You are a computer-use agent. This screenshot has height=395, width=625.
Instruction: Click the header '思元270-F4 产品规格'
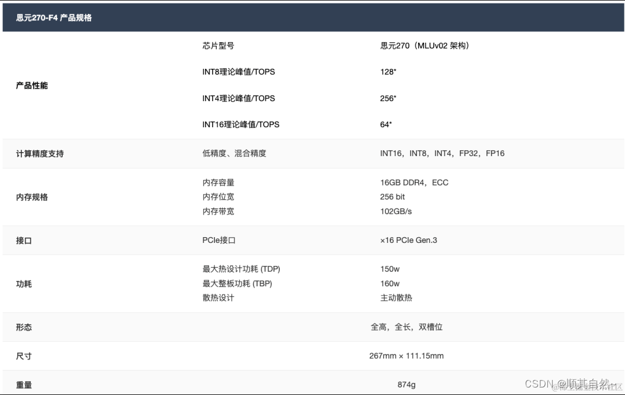click(54, 18)
